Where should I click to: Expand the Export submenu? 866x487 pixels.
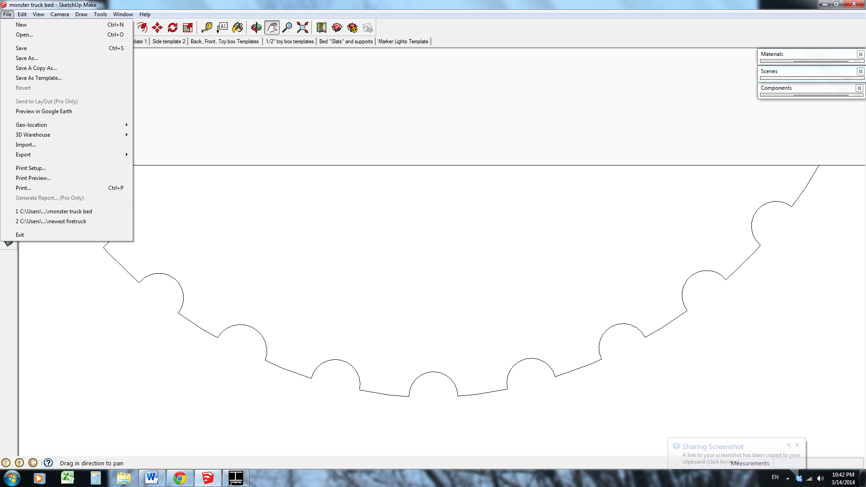[67, 155]
